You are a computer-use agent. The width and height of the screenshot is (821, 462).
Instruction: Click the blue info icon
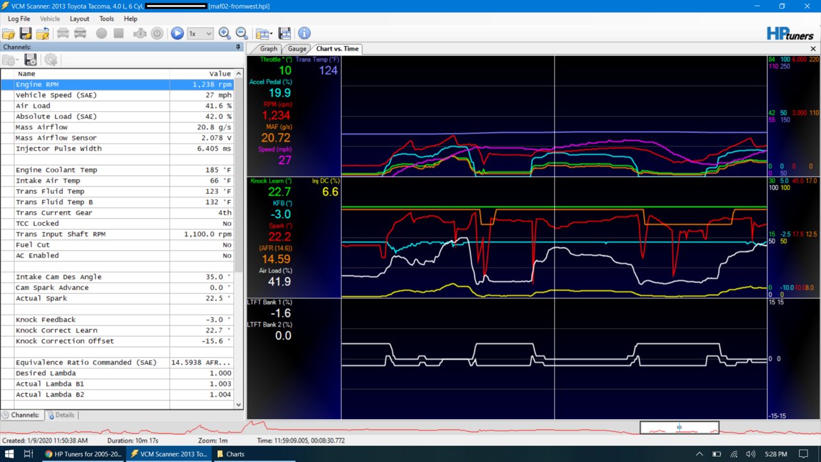(304, 33)
